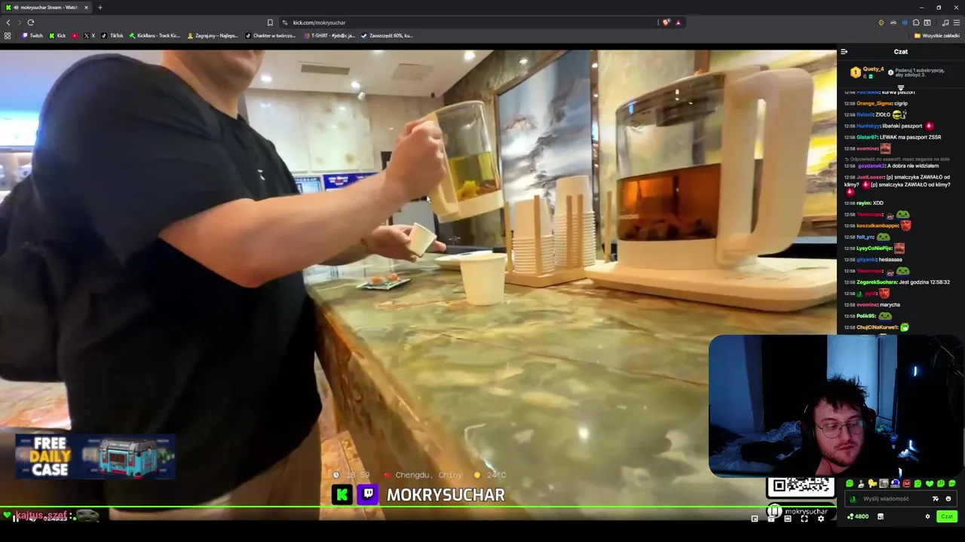Toggle the browser sidebar panel icon

pyautogui.click(x=927, y=23)
